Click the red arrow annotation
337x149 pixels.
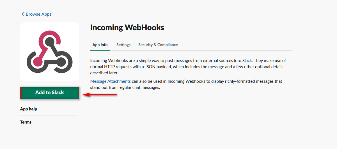coord(100,95)
